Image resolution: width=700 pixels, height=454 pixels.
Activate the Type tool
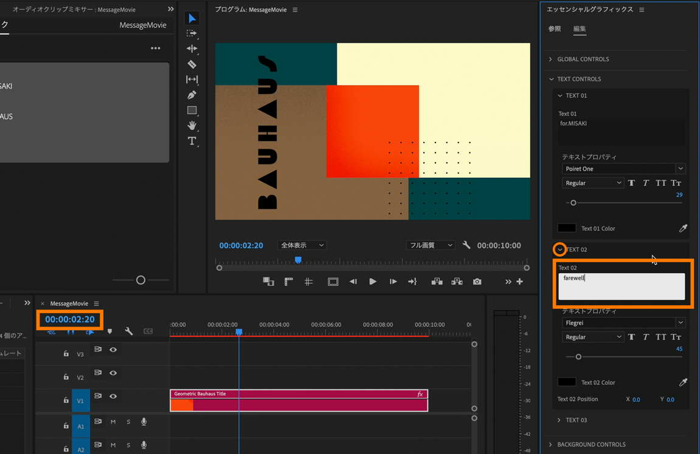192,141
